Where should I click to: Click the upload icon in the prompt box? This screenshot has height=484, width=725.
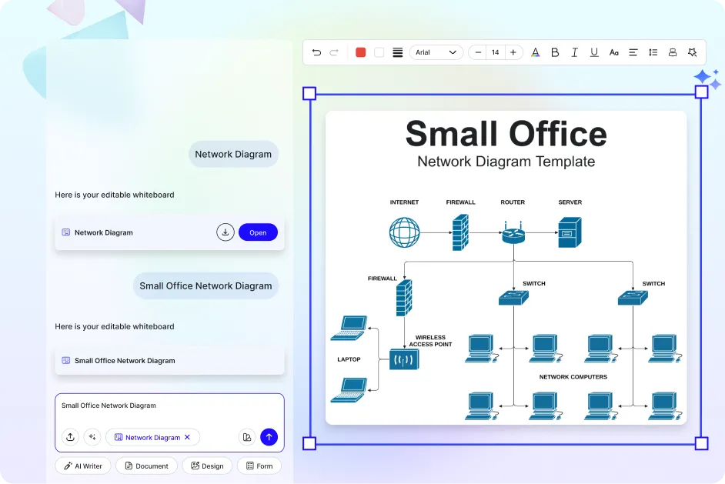70,437
